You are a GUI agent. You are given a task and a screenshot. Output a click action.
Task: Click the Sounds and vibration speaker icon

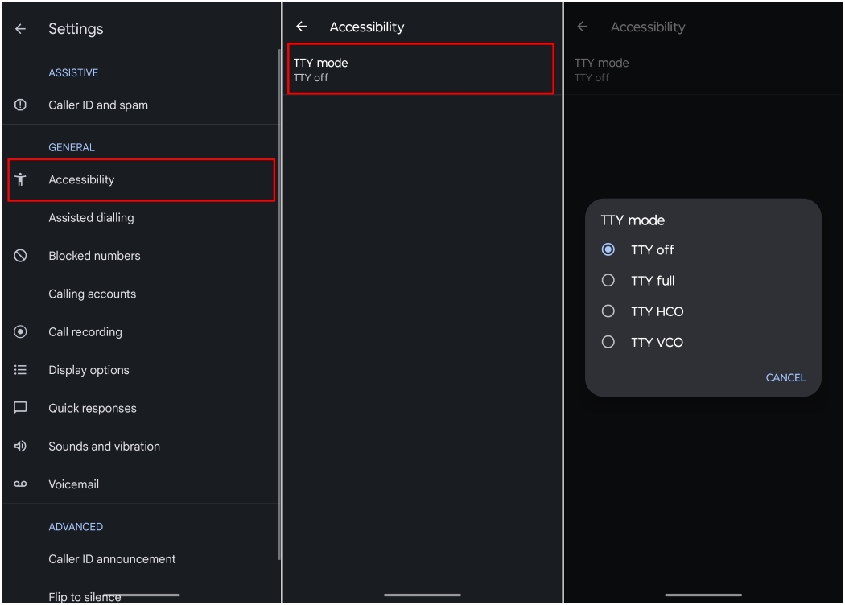tap(20, 446)
